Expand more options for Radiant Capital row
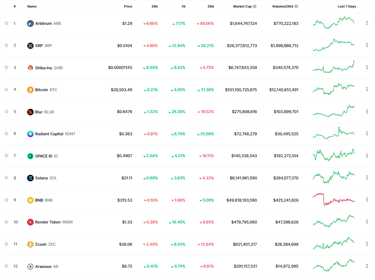The width and height of the screenshot is (375, 280). 367,134
